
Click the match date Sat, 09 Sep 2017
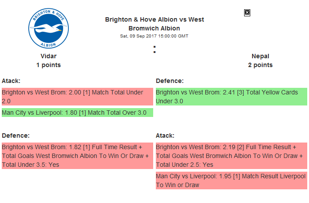tap(154, 36)
